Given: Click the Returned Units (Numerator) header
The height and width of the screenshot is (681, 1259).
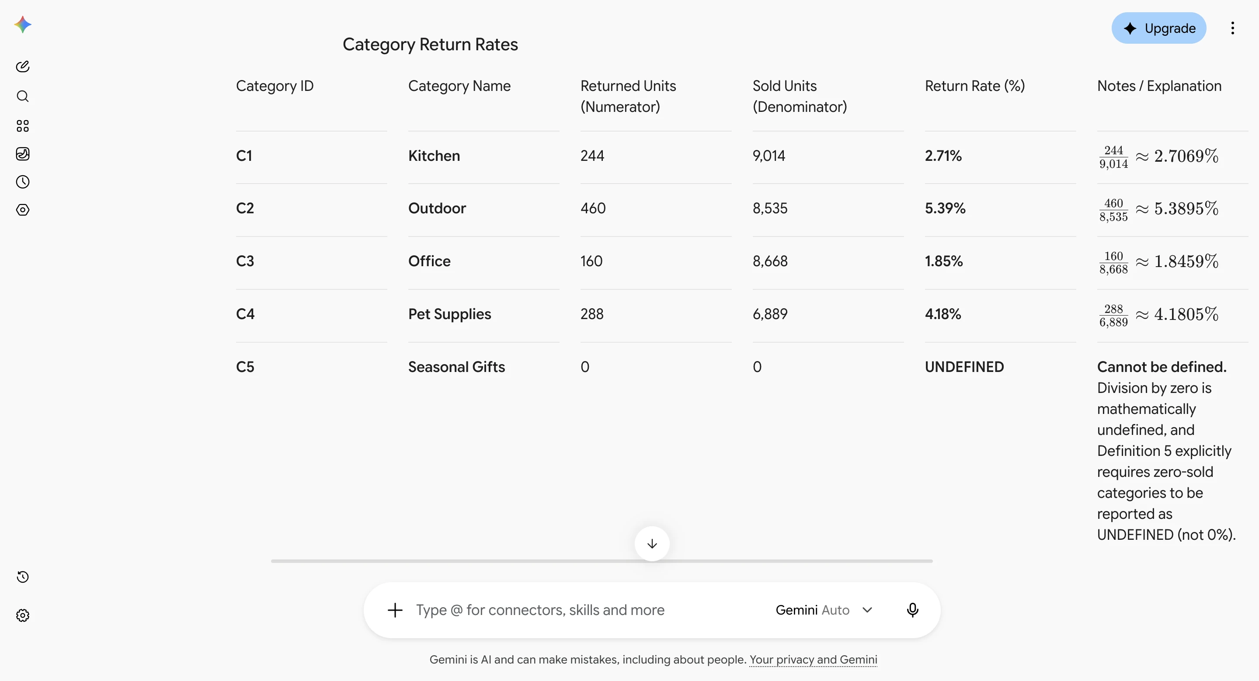Looking at the screenshot, I should [628, 96].
